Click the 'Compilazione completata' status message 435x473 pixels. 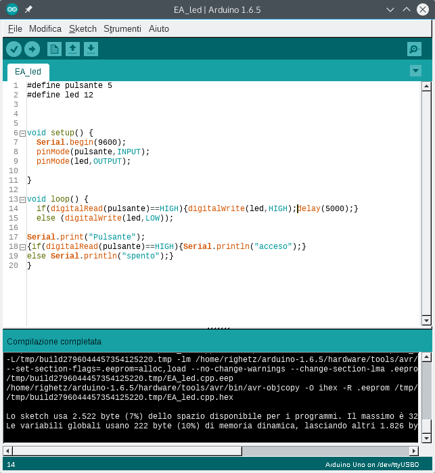(x=54, y=342)
